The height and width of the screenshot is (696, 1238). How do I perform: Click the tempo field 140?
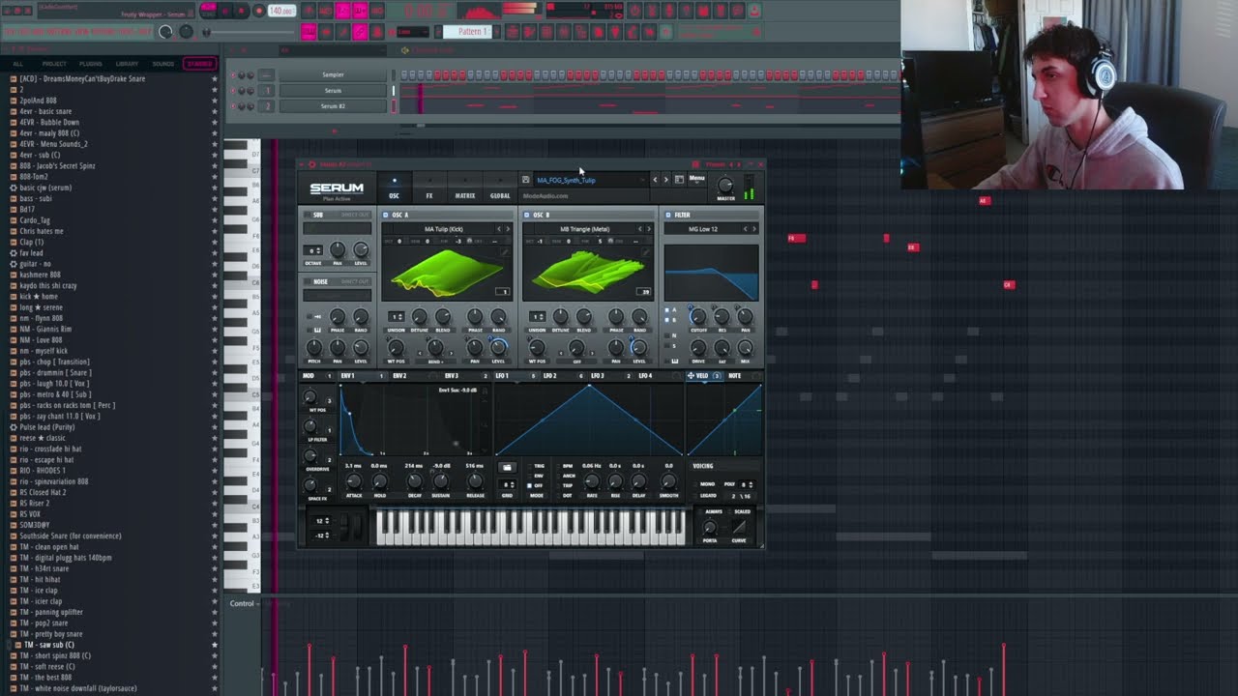click(281, 11)
